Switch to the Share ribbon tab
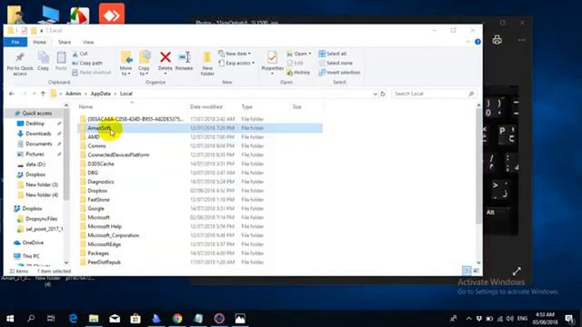Viewport: 582px width, 327px height. tap(65, 42)
